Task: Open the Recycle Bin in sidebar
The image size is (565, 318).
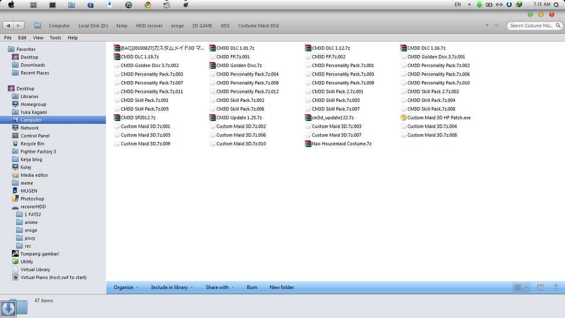Action: (32, 144)
